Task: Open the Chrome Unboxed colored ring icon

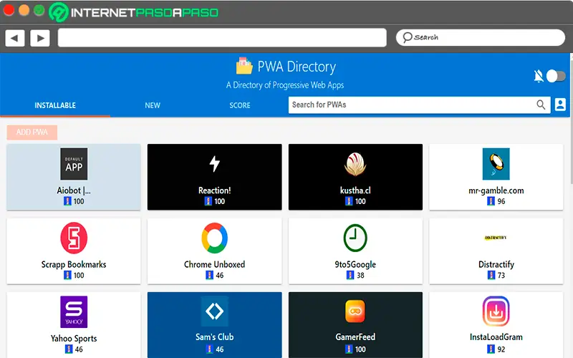Action: (x=214, y=238)
